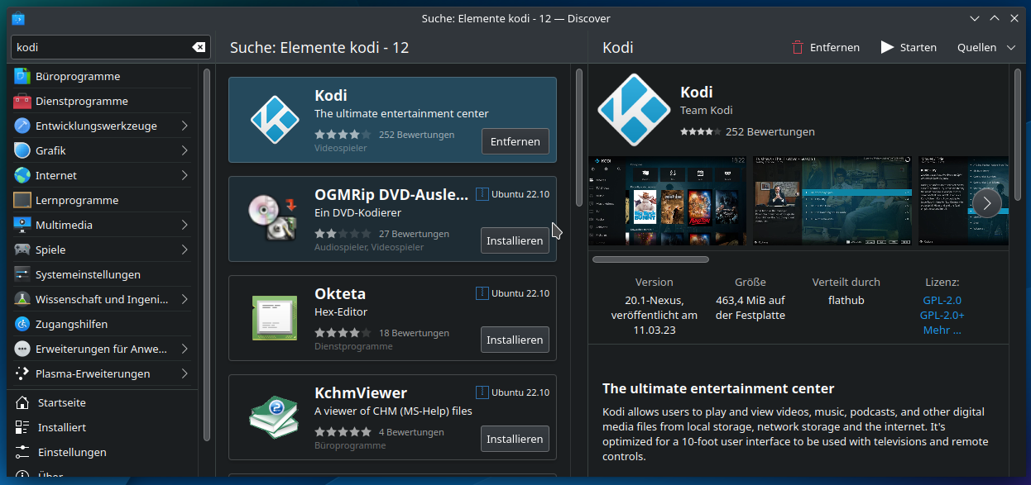Click the KchmViewer books icon

pyautogui.click(x=273, y=417)
